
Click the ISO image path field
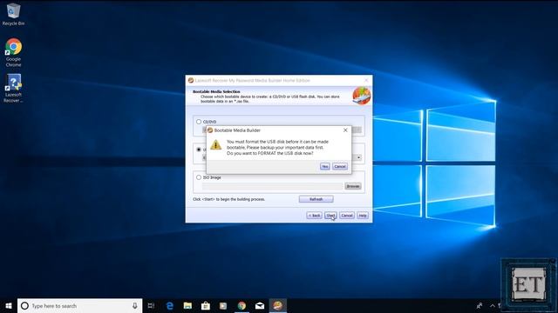(272, 186)
